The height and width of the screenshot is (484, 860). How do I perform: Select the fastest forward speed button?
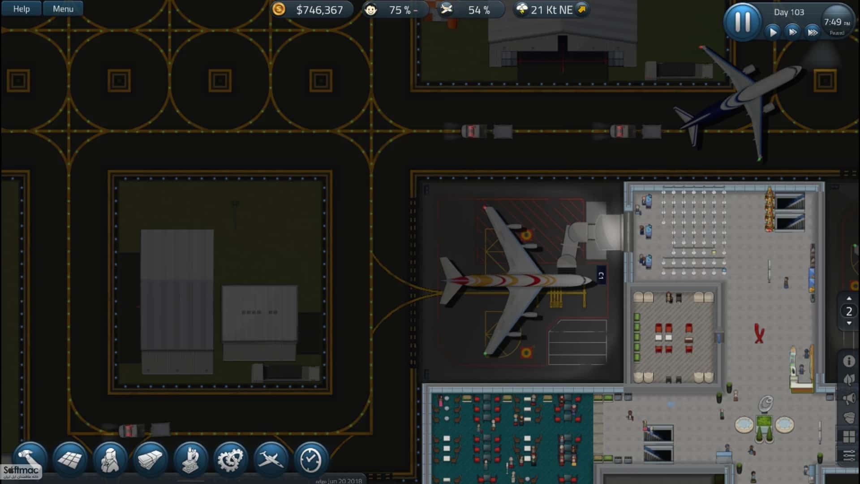pyautogui.click(x=812, y=32)
